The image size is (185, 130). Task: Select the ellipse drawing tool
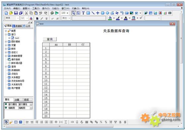click(x=107, y=13)
